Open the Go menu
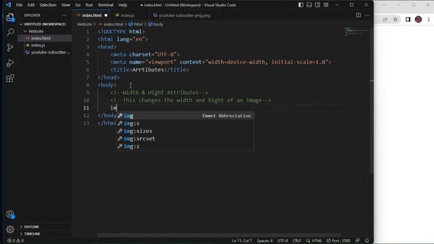The height and width of the screenshot is (244, 434). (78, 5)
